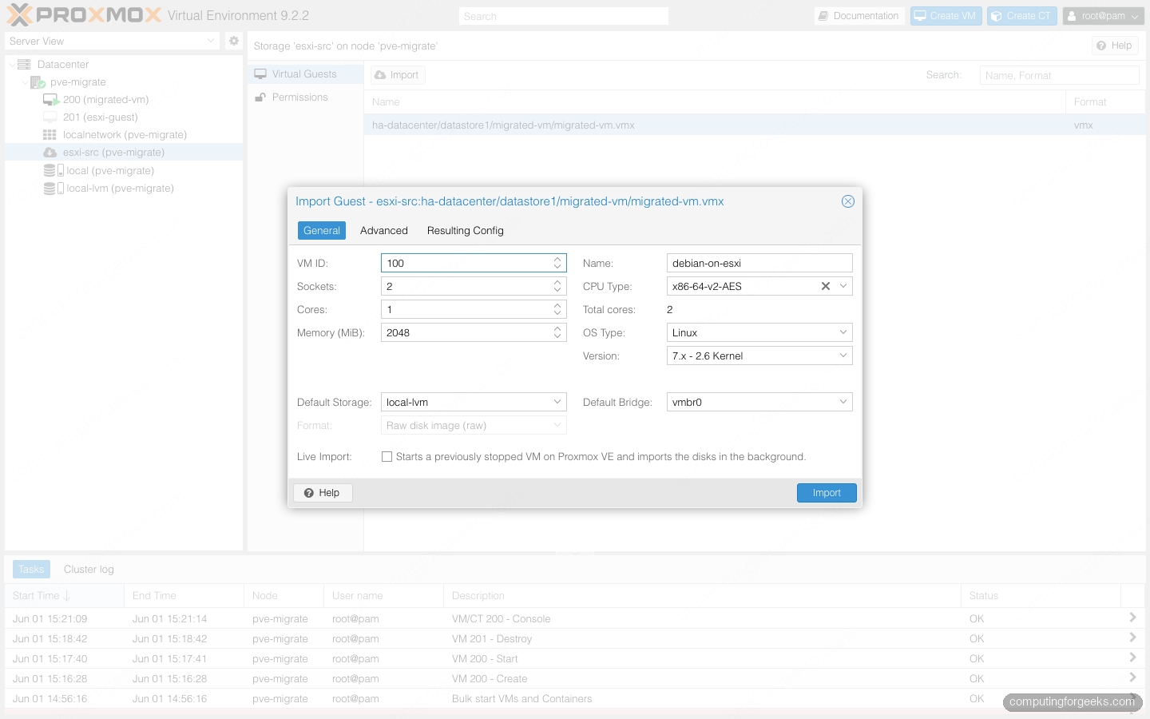
Task: Select the migrated-vm.vmx file row
Action: [756, 125]
